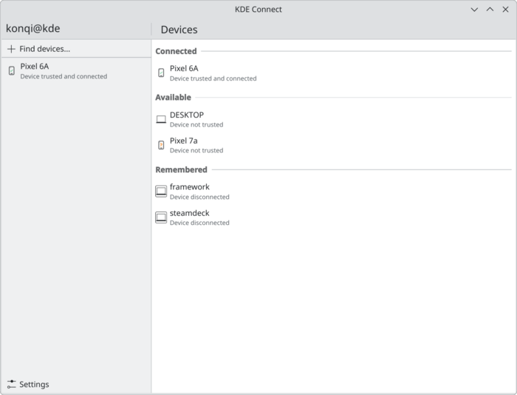Image resolution: width=517 pixels, height=395 pixels.
Task: Select the steamdeck remembered device name
Action: tap(190, 213)
